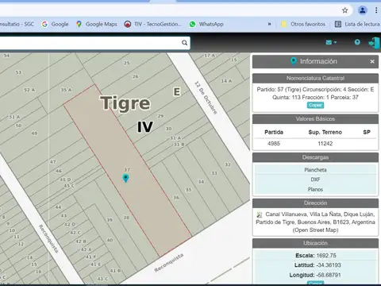This screenshot has height=286, width=381.
Task: Click the Descargas section header
Action: 315,157
